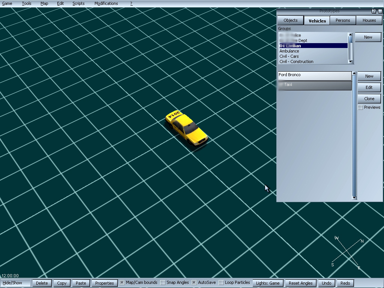Open the ? help menu
Image resolution: width=384 pixels, height=288 pixels.
[131, 3]
